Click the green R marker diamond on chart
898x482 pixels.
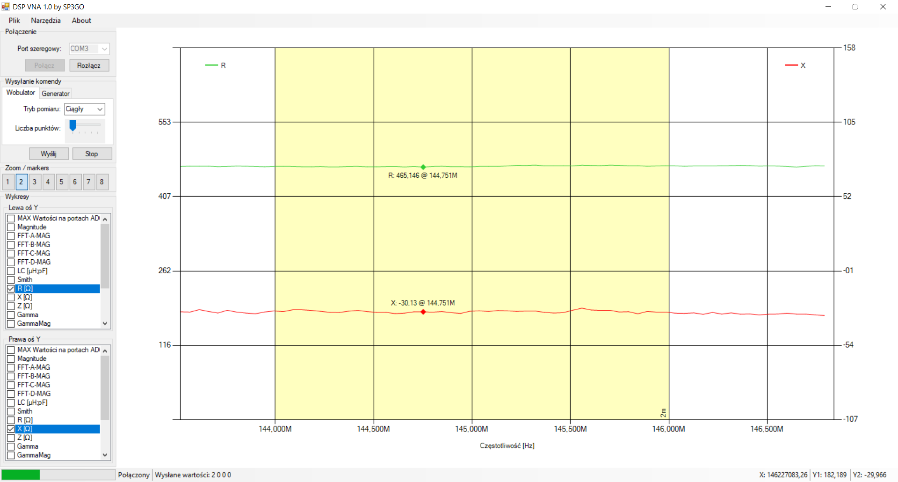click(423, 167)
